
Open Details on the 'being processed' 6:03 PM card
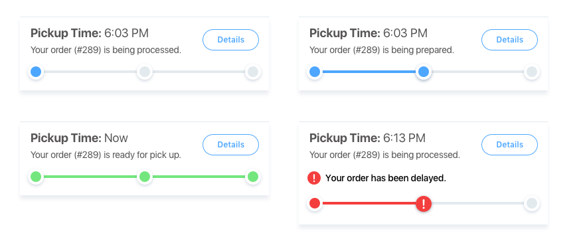(230, 40)
